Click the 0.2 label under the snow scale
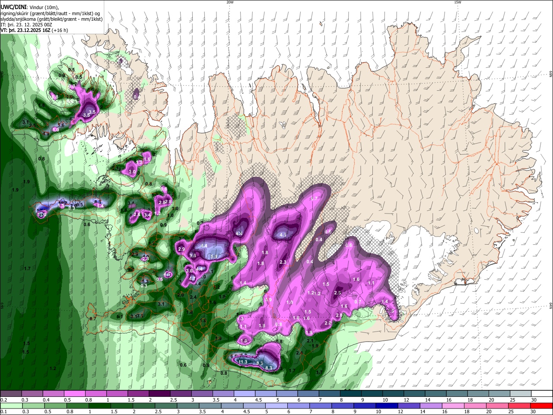Viewport: 553px width, 415px height. point(3,400)
